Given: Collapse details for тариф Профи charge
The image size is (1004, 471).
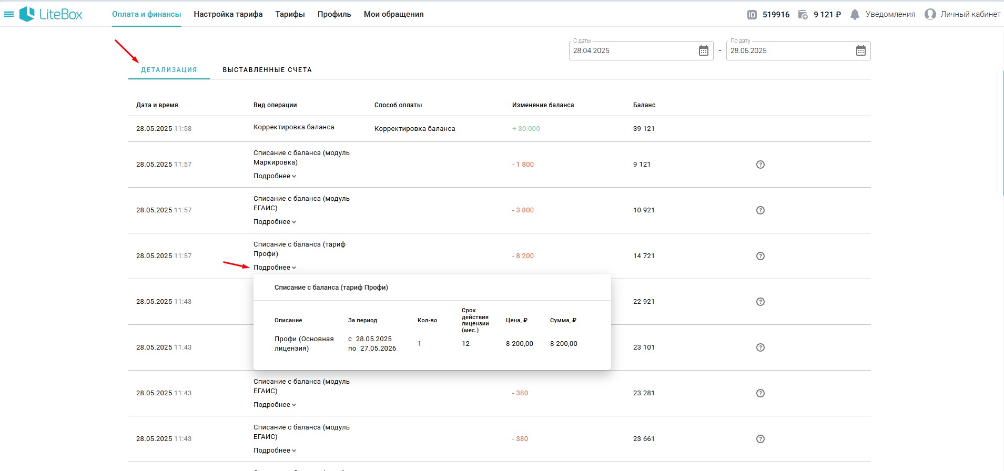Looking at the screenshot, I should coord(275,268).
